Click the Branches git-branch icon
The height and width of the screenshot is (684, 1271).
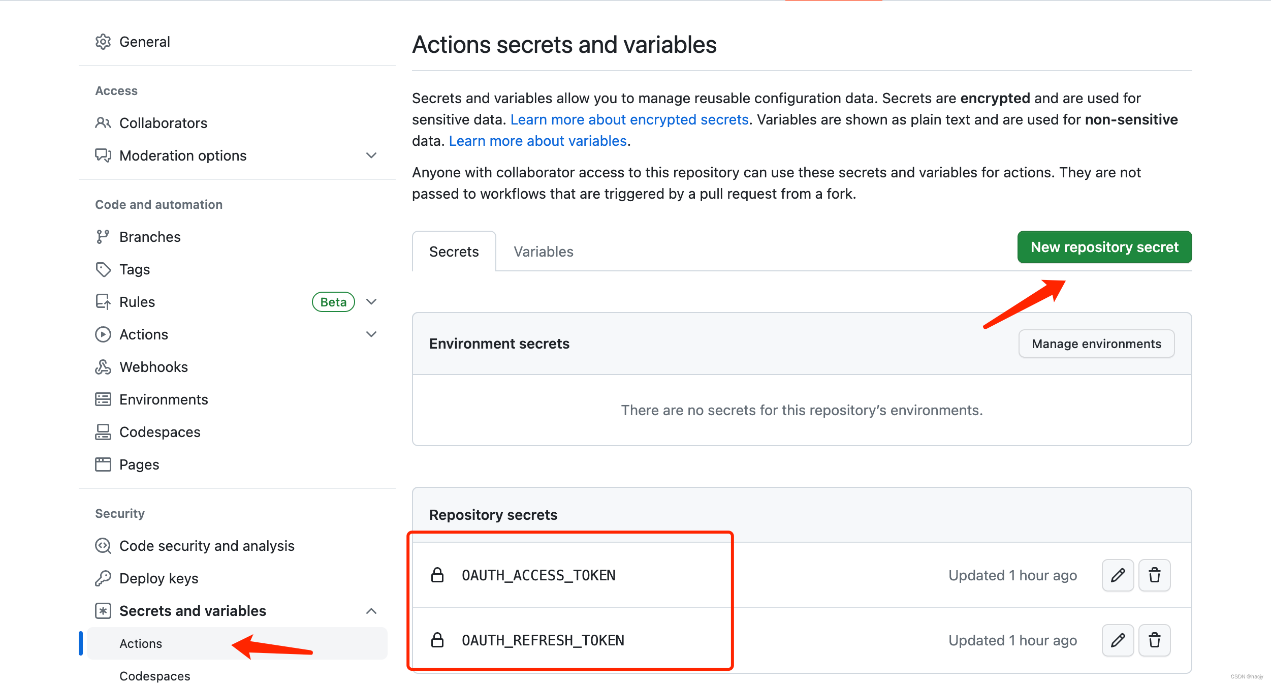[x=103, y=237]
